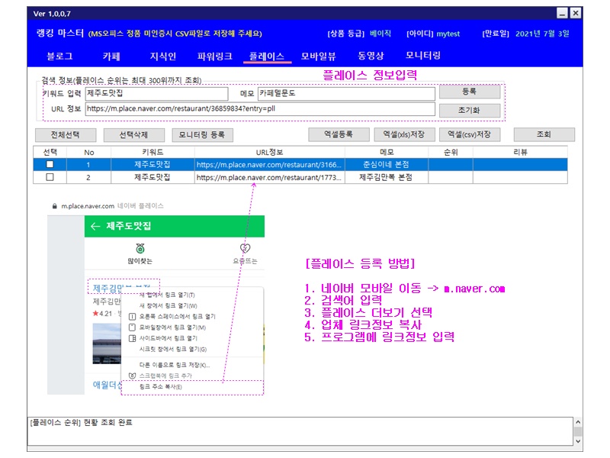Screen dimensions: 610x458
Task: Click the row 2 URL cell ending 1773...
Action: [x=269, y=177]
